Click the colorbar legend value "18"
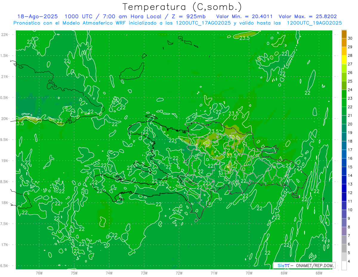 click(350, 141)
